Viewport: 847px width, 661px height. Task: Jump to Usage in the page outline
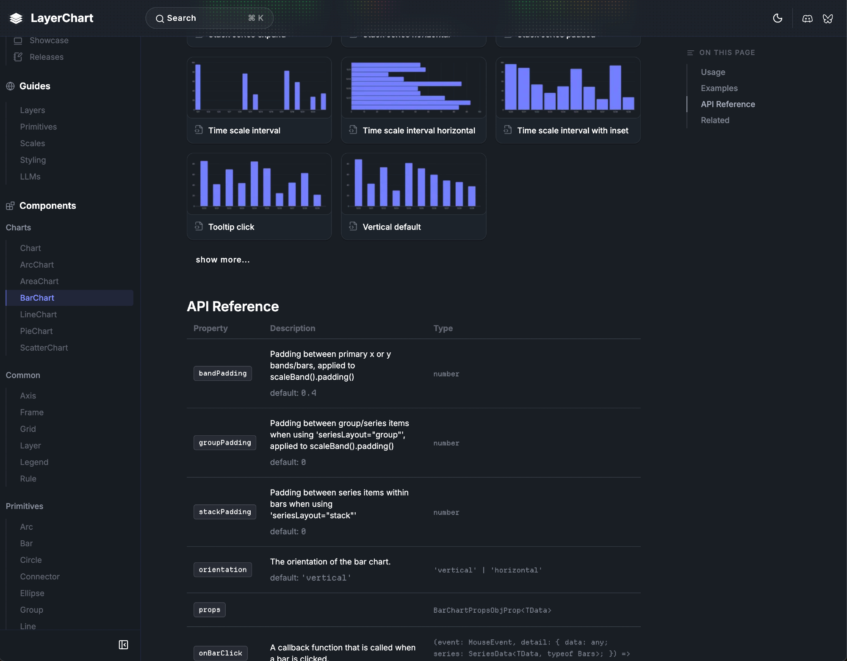[713, 72]
